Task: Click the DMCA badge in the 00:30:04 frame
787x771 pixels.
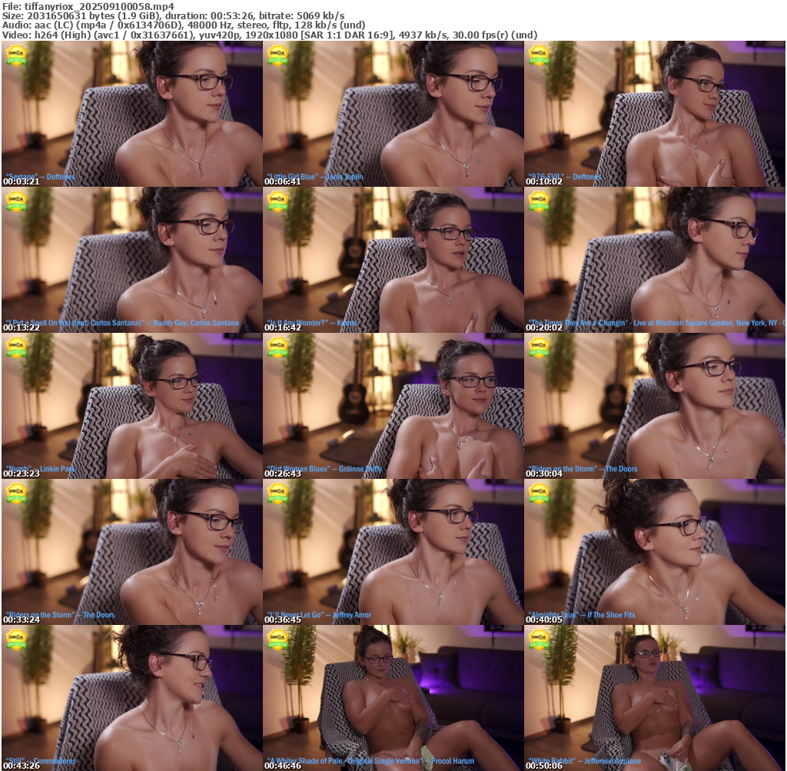Action: pos(539,347)
